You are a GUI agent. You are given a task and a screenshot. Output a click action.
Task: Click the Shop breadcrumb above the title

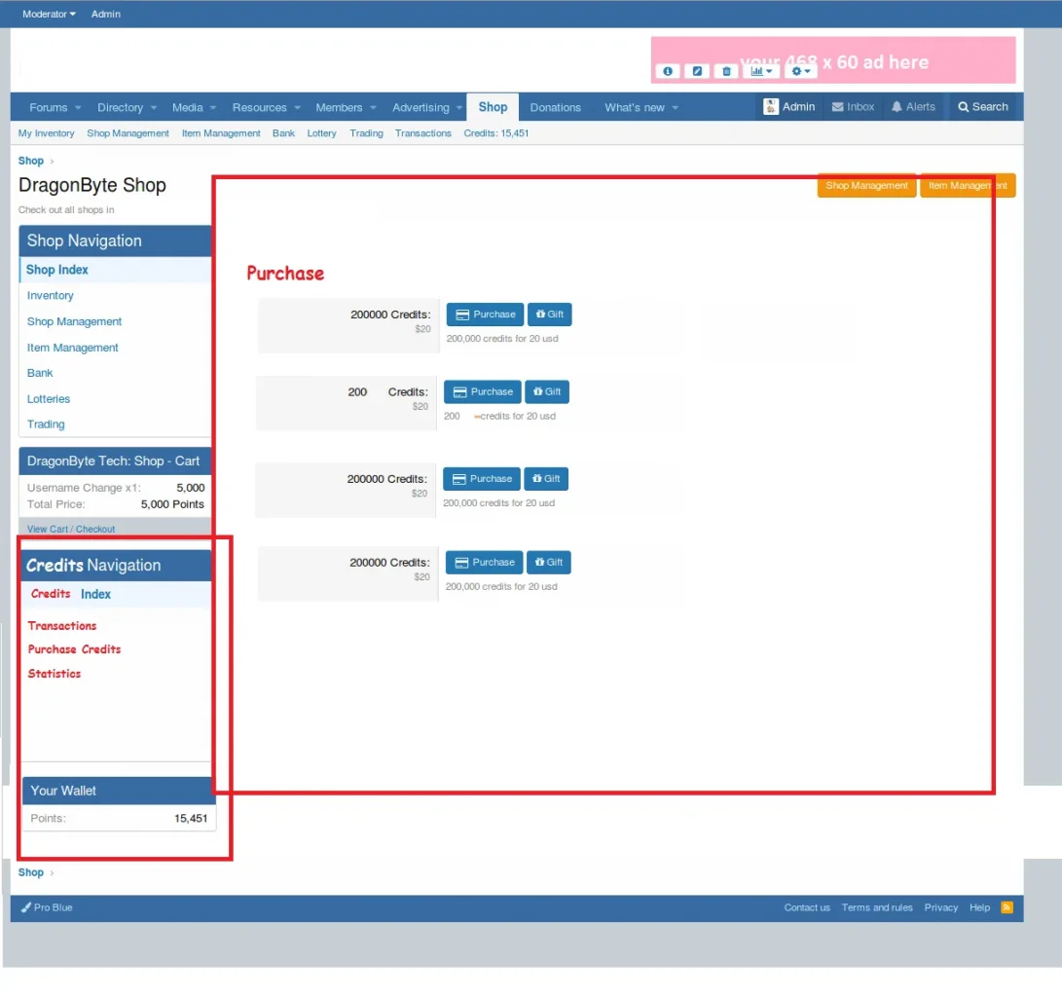(30, 162)
